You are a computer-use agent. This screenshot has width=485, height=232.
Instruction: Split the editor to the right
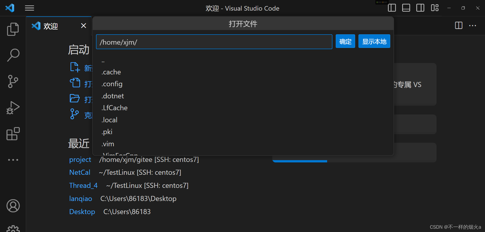click(x=458, y=25)
